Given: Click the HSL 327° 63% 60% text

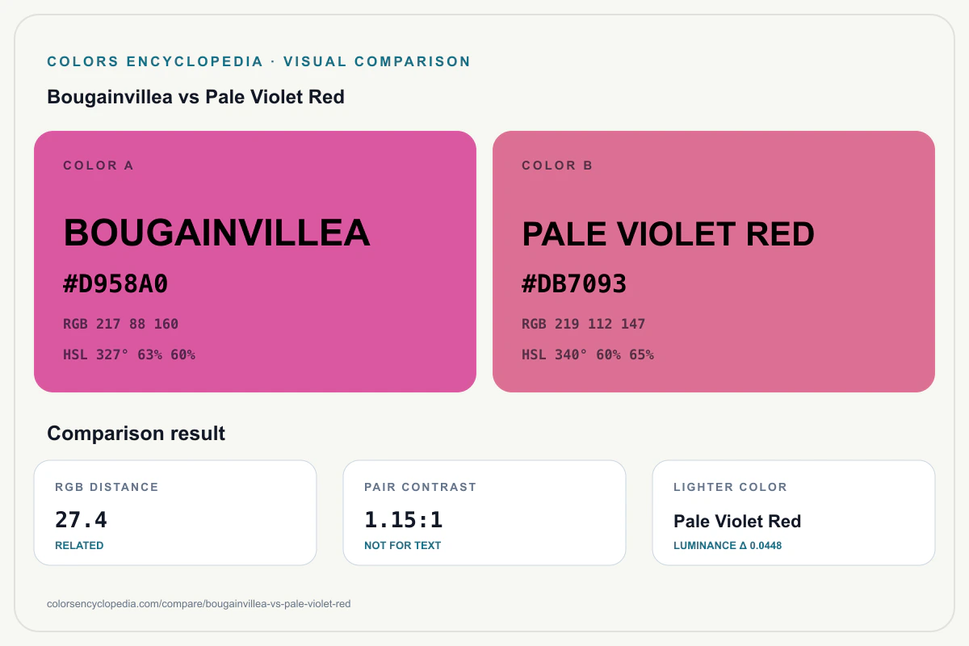Looking at the screenshot, I should [x=129, y=354].
